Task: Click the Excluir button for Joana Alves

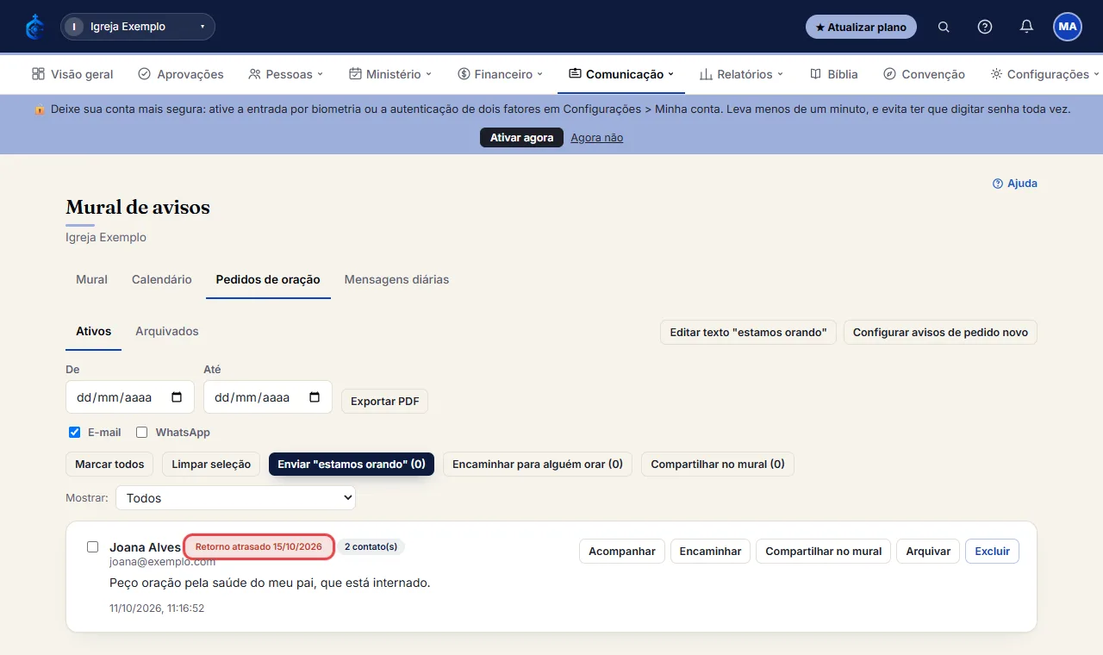Action: [992, 552]
